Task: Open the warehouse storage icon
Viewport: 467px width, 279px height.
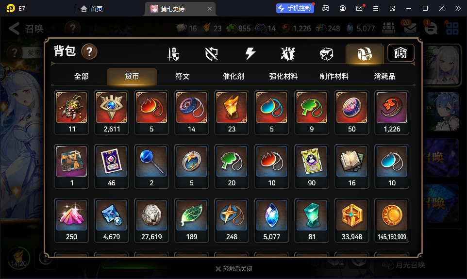Action: click(400, 53)
